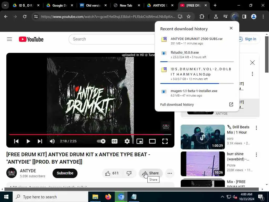Open Chrome three-dot menu
This screenshot has width=269, height=202.
(263, 17)
